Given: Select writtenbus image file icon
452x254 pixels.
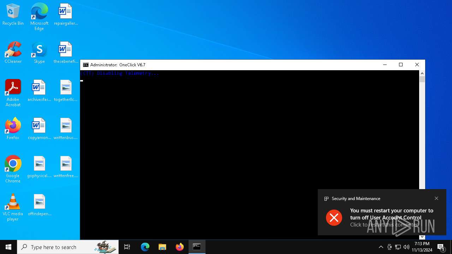Looking at the screenshot, I should 66,129.
